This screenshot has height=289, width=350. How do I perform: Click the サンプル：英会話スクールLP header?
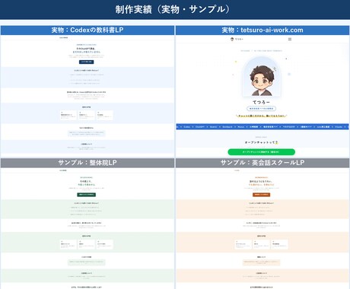coord(262,163)
